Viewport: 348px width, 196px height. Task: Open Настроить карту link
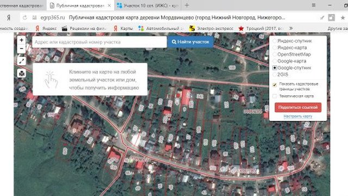298,116
